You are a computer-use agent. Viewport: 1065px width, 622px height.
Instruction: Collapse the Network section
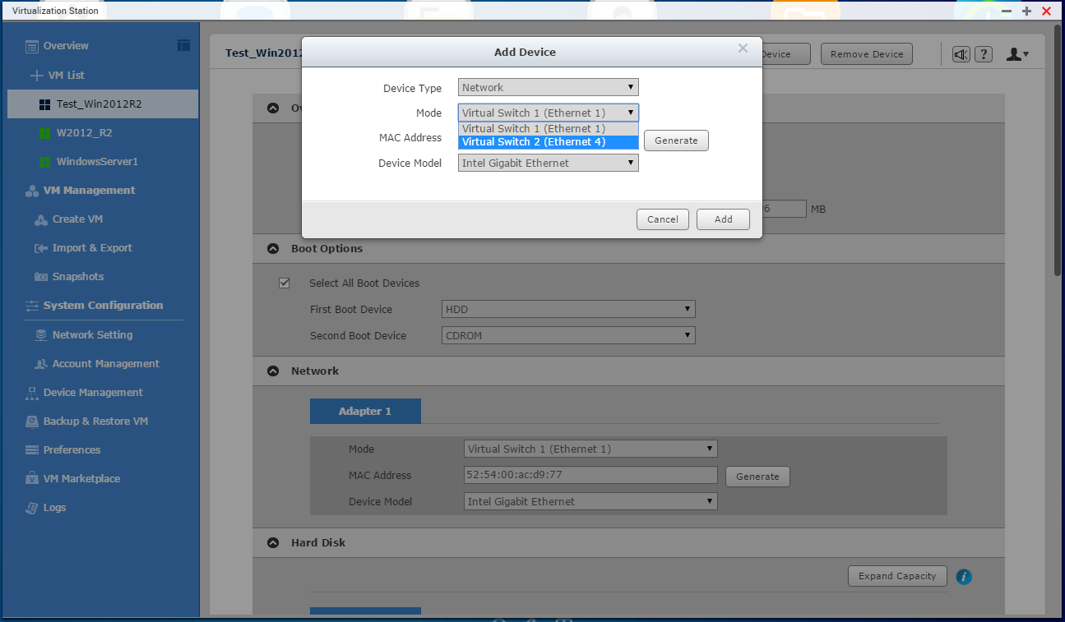pyautogui.click(x=272, y=371)
